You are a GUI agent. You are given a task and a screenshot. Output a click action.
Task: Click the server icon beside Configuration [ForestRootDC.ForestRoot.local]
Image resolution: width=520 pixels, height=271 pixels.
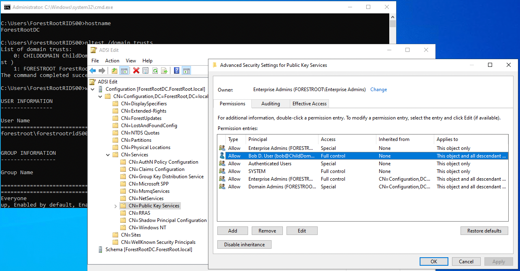coord(101,89)
